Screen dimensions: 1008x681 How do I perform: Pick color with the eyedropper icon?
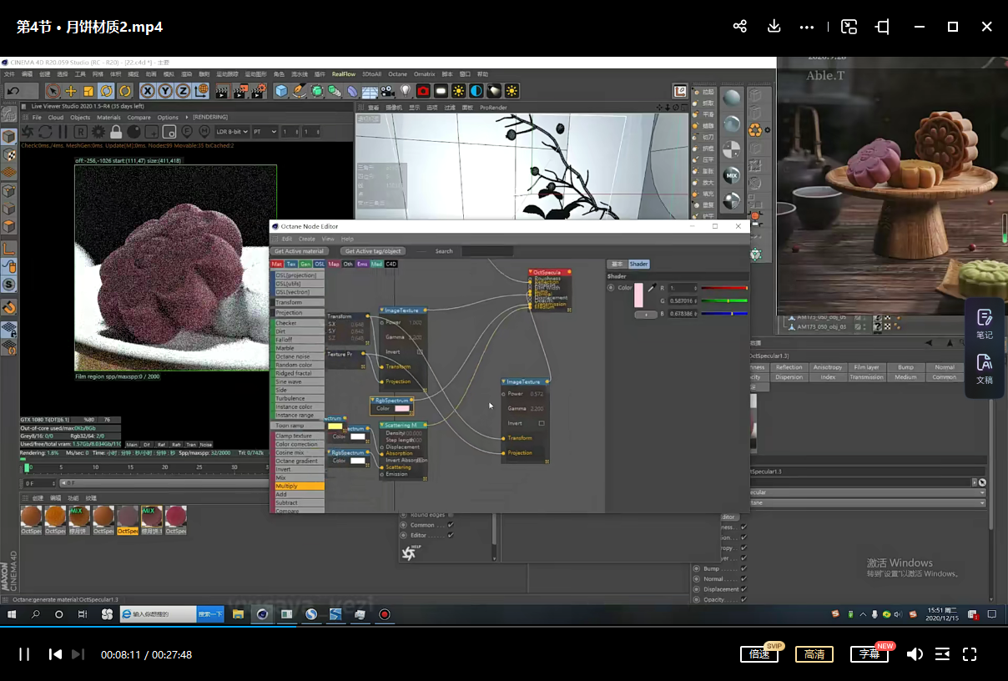(653, 287)
